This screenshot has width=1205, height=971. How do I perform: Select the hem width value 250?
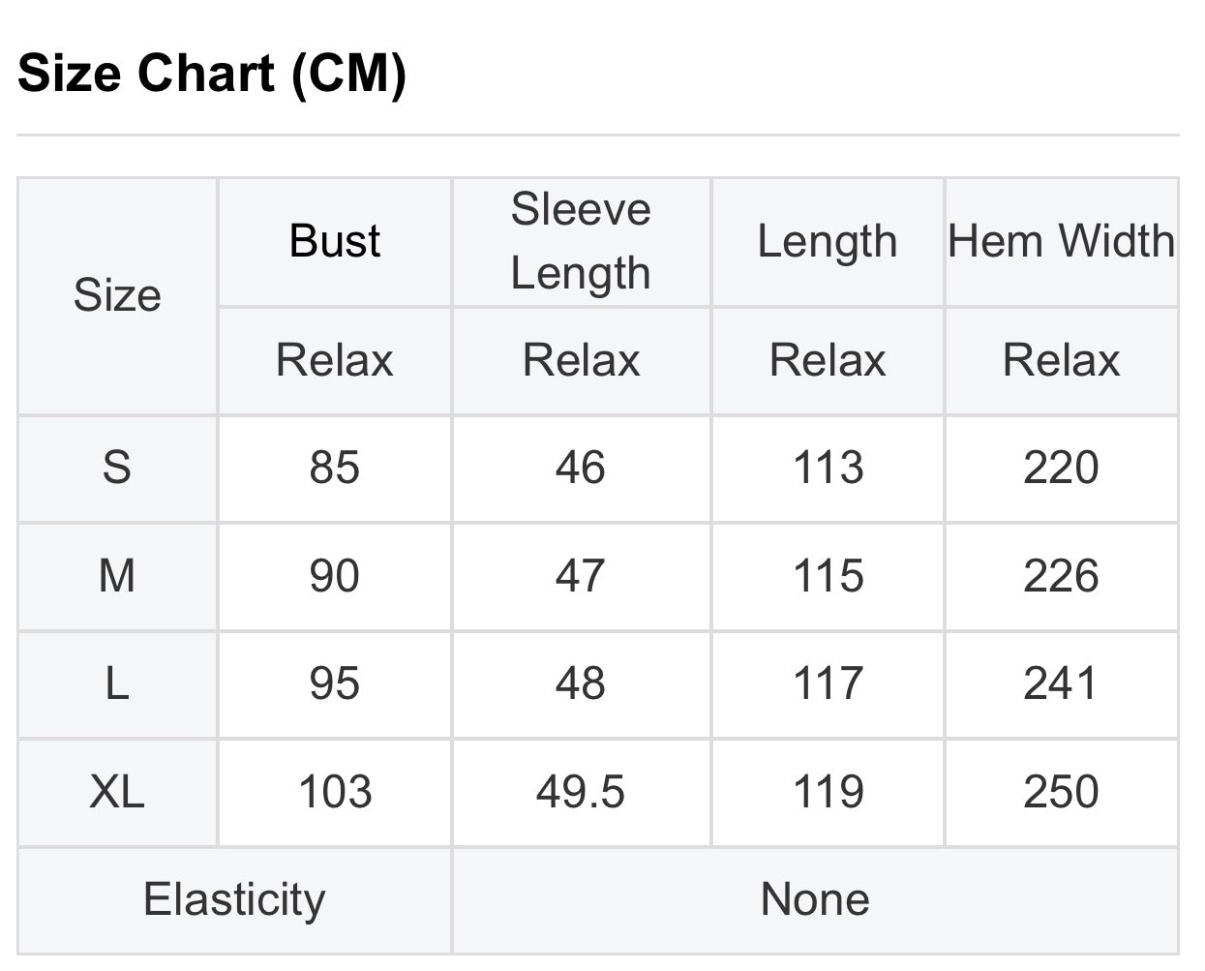1061,792
